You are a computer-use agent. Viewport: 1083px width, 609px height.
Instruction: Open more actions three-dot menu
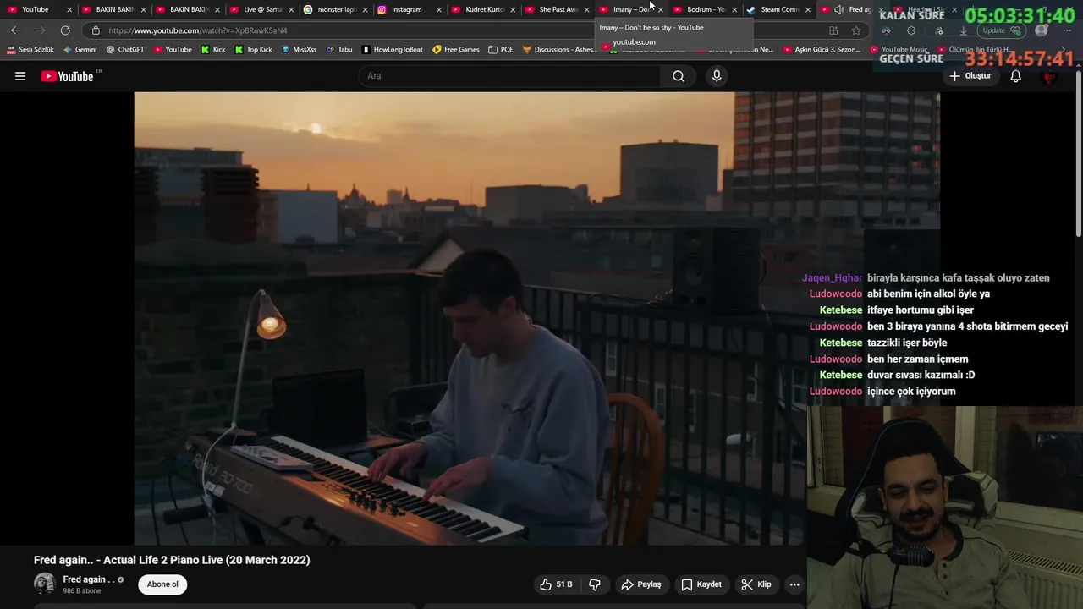tap(794, 584)
